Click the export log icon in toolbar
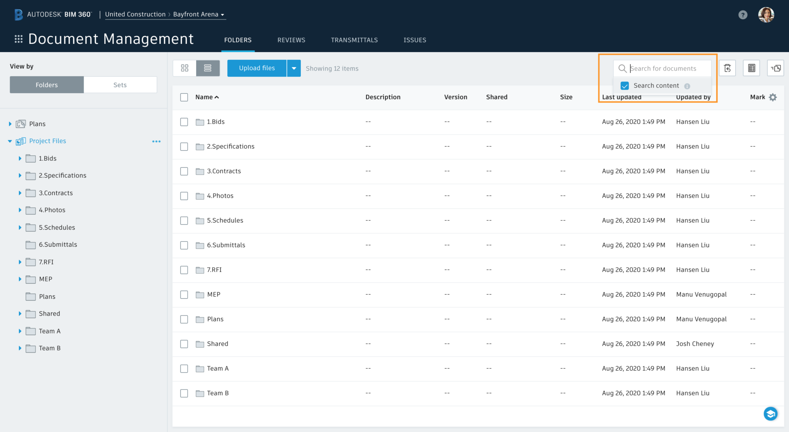The height and width of the screenshot is (432, 789). coord(751,68)
